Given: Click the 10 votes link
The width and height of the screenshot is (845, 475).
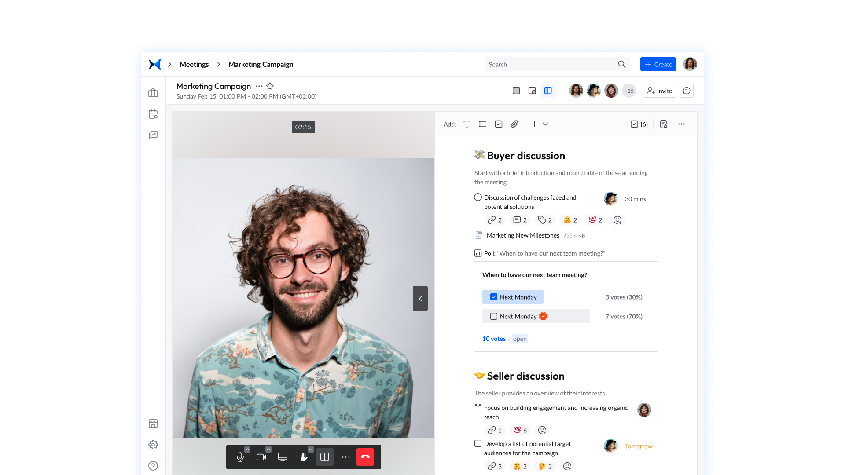Looking at the screenshot, I should [494, 339].
